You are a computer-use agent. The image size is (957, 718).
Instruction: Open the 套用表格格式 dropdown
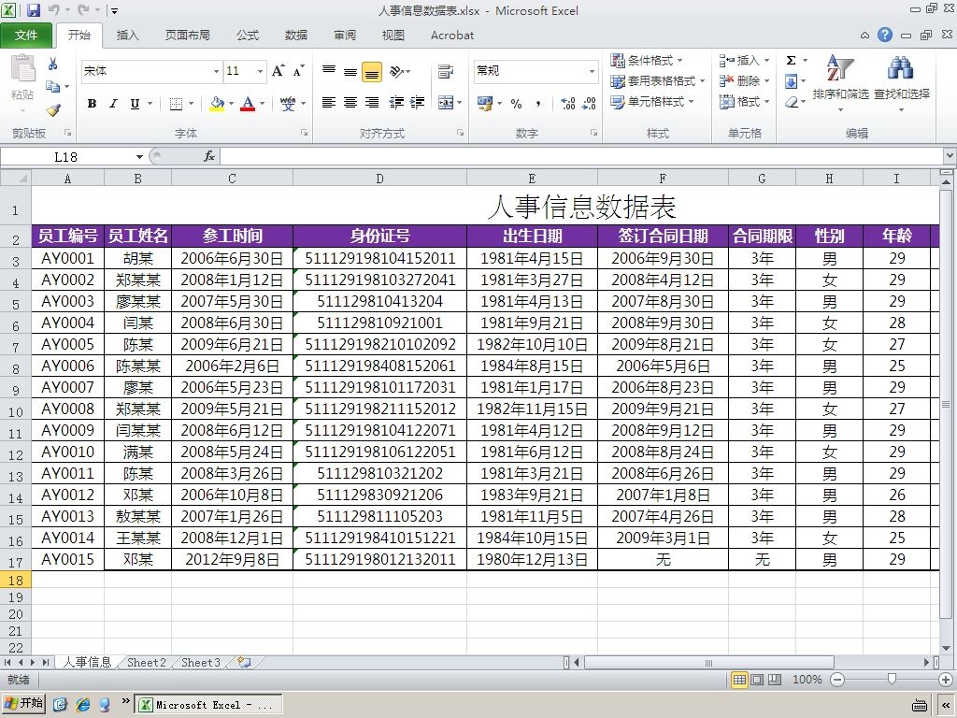point(658,81)
